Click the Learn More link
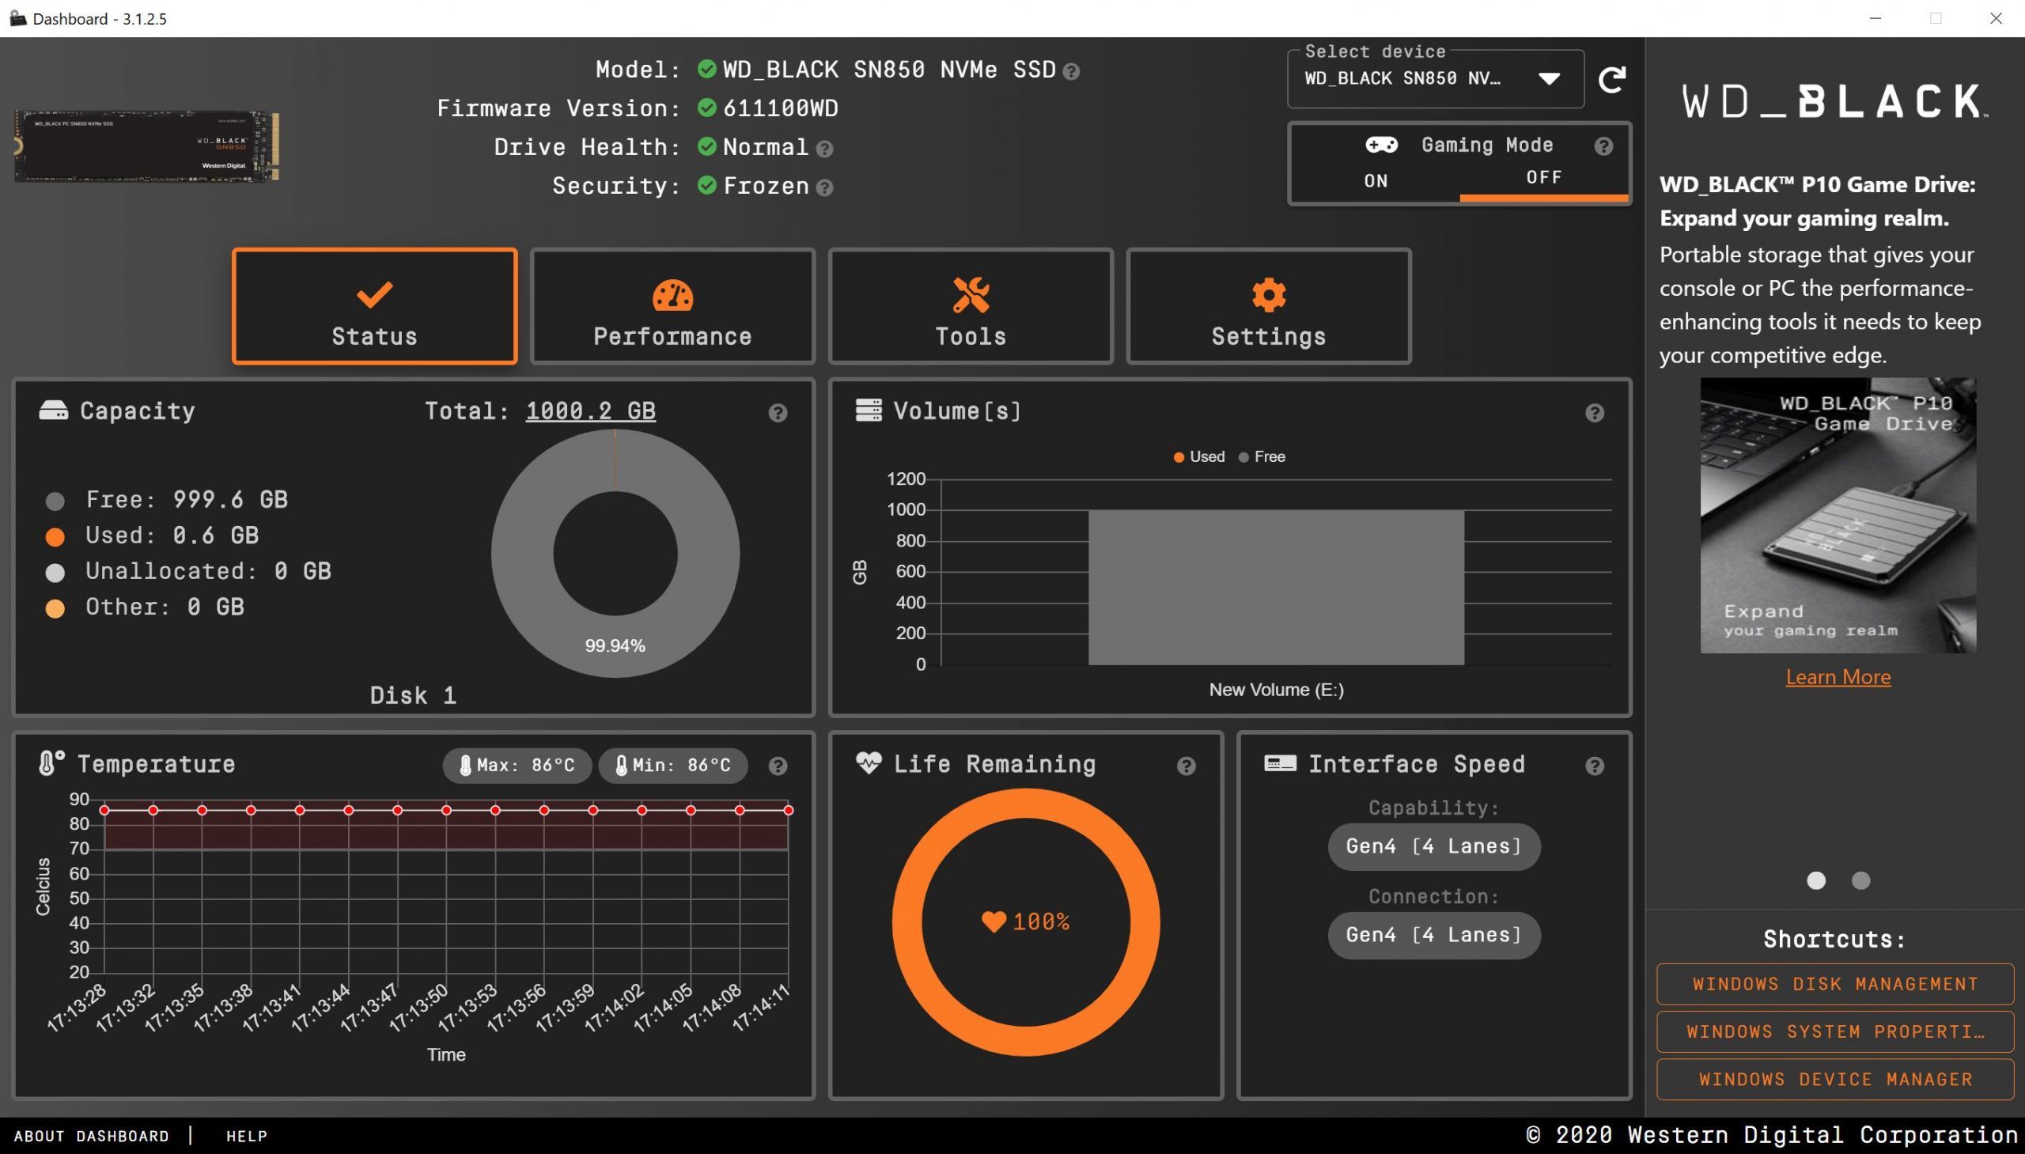This screenshot has height=1154, width=2025. [1838, 677]
